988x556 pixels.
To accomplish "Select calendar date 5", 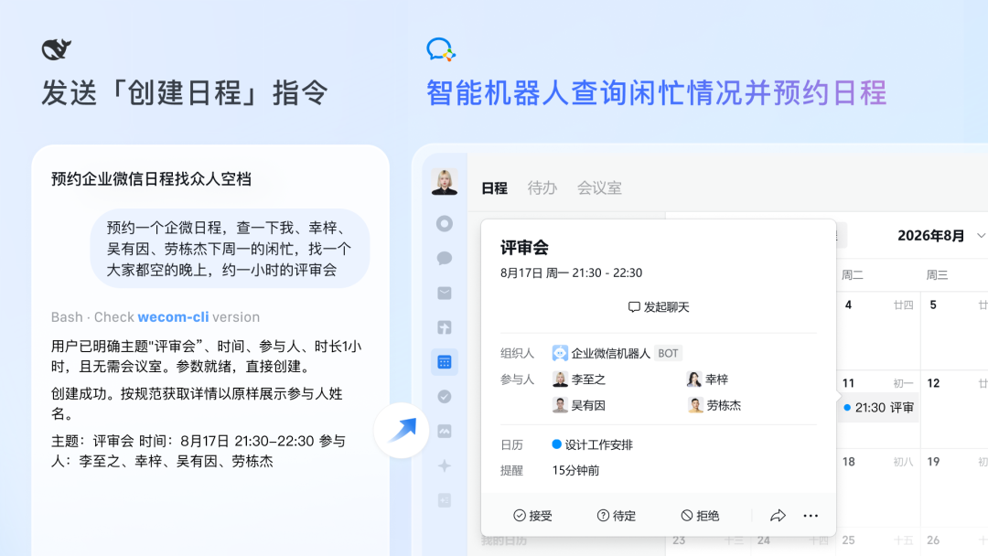I will 933,305.
